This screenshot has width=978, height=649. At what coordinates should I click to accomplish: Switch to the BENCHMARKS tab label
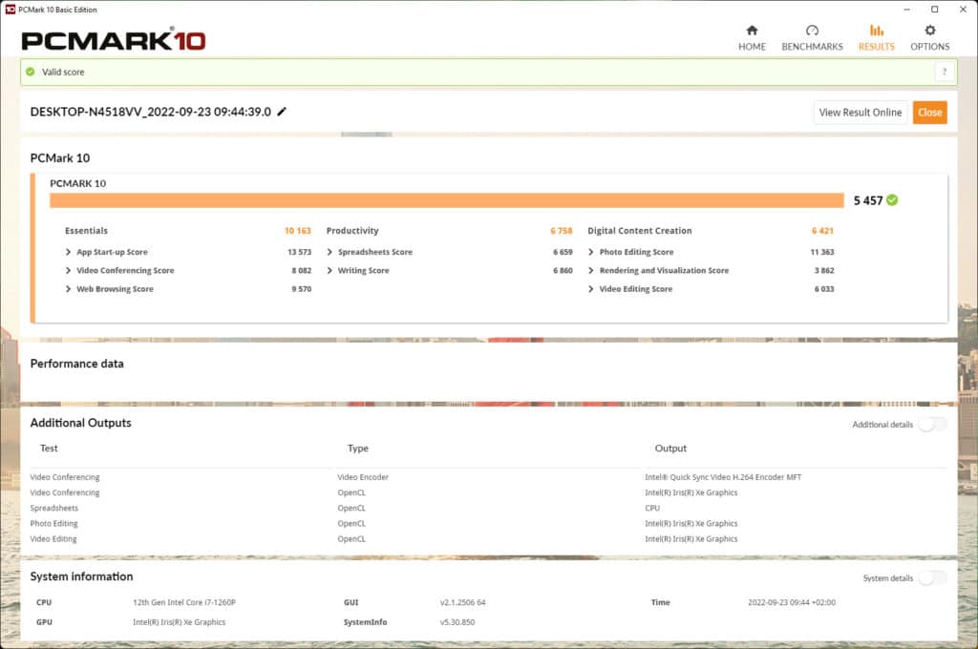point(812,47)
